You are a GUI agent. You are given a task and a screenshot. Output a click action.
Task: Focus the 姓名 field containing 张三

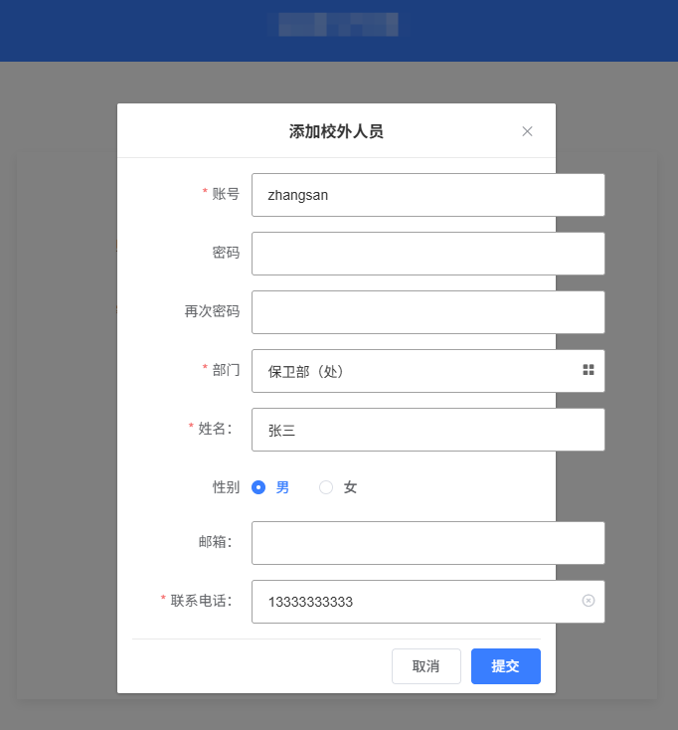click(428, 430)
